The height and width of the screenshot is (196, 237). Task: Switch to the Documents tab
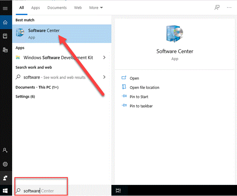click(57, 8)
